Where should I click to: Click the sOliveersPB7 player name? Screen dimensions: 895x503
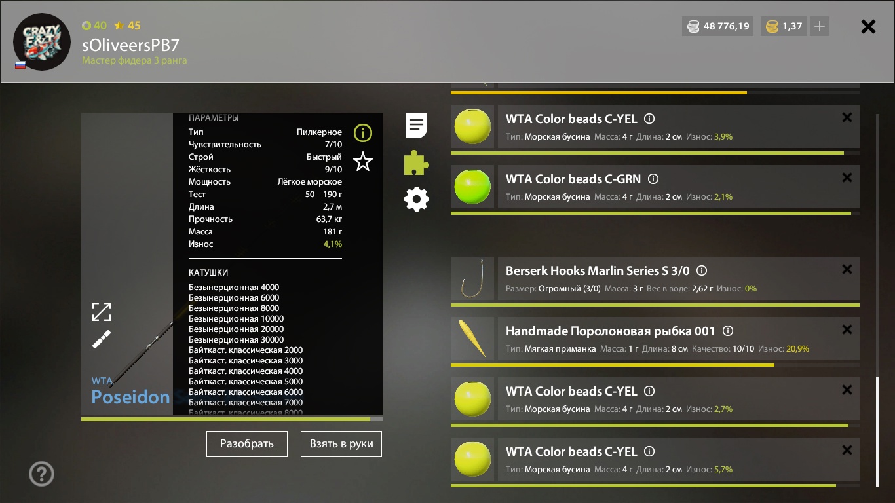pyautogui.click(x=130, y=45)
